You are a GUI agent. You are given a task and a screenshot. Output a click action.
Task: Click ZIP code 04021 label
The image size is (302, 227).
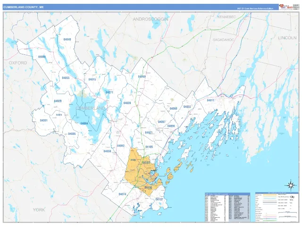pyautogui.click(x=149, y=132)
